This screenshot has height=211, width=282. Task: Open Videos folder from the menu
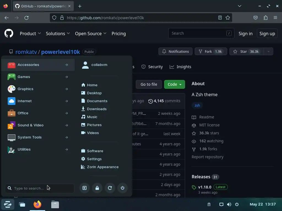90,133
